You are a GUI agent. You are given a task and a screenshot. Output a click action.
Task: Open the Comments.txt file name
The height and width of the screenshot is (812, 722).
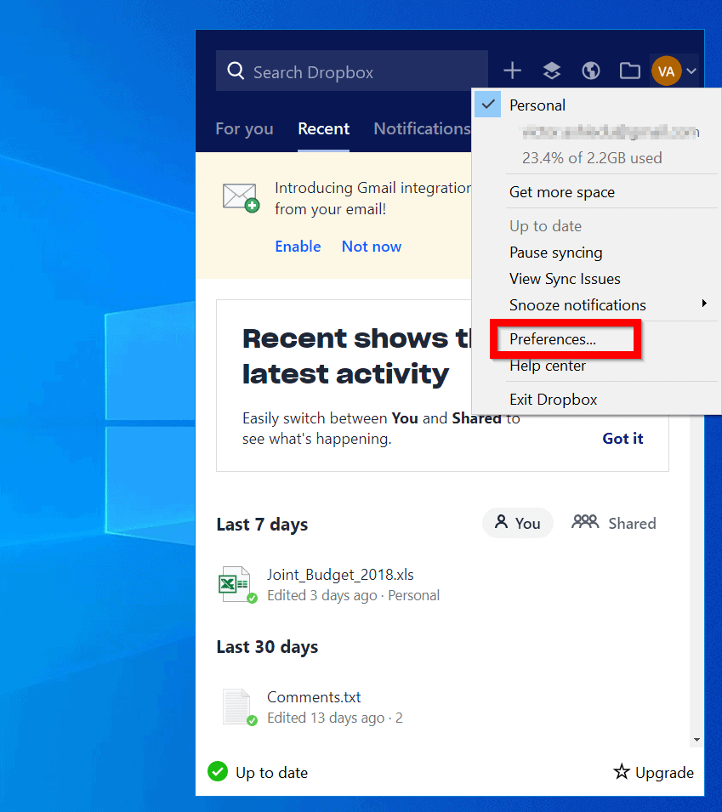[314, 697]
